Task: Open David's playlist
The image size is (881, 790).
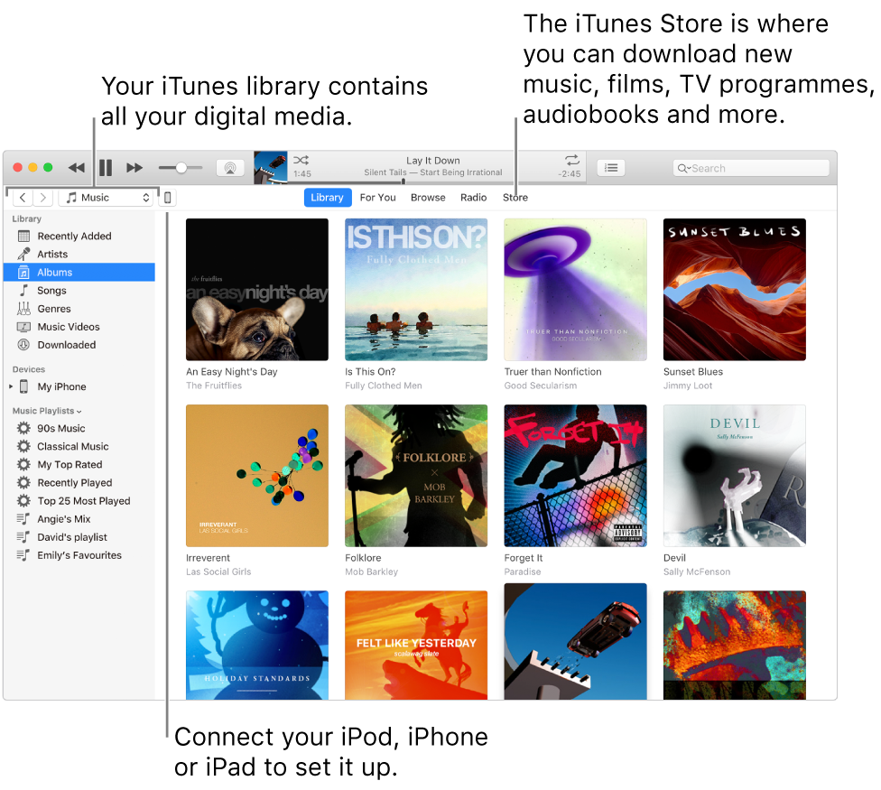Action: (x=79, y=537)
